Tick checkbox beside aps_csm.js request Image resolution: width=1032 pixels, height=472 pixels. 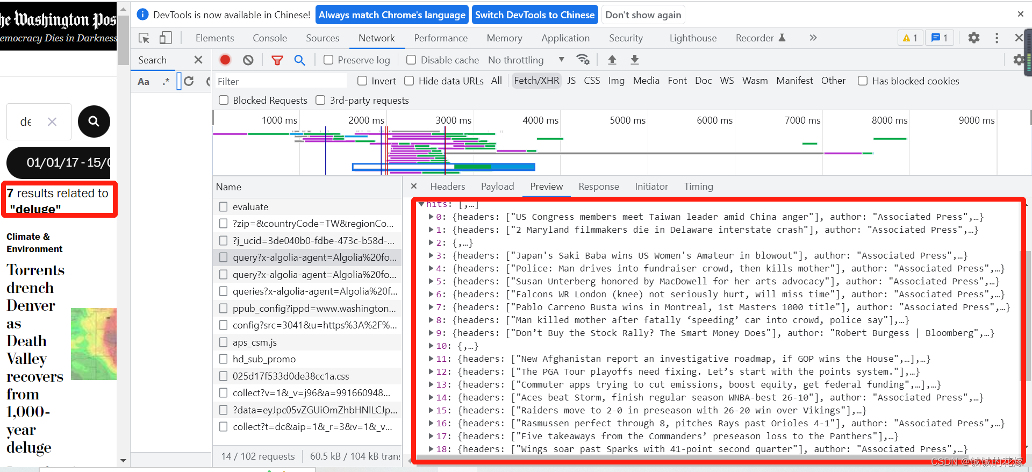pyautogui.click(x=223, y=342)
